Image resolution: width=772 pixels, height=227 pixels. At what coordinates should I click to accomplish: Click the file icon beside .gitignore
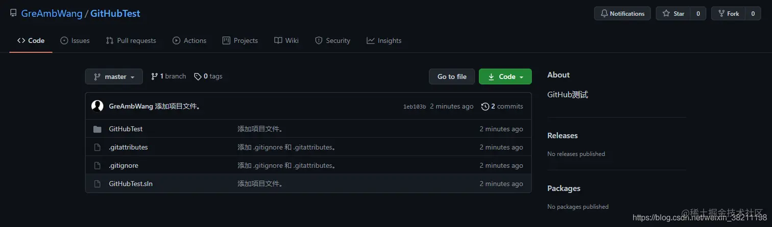[x=97, y=166]
